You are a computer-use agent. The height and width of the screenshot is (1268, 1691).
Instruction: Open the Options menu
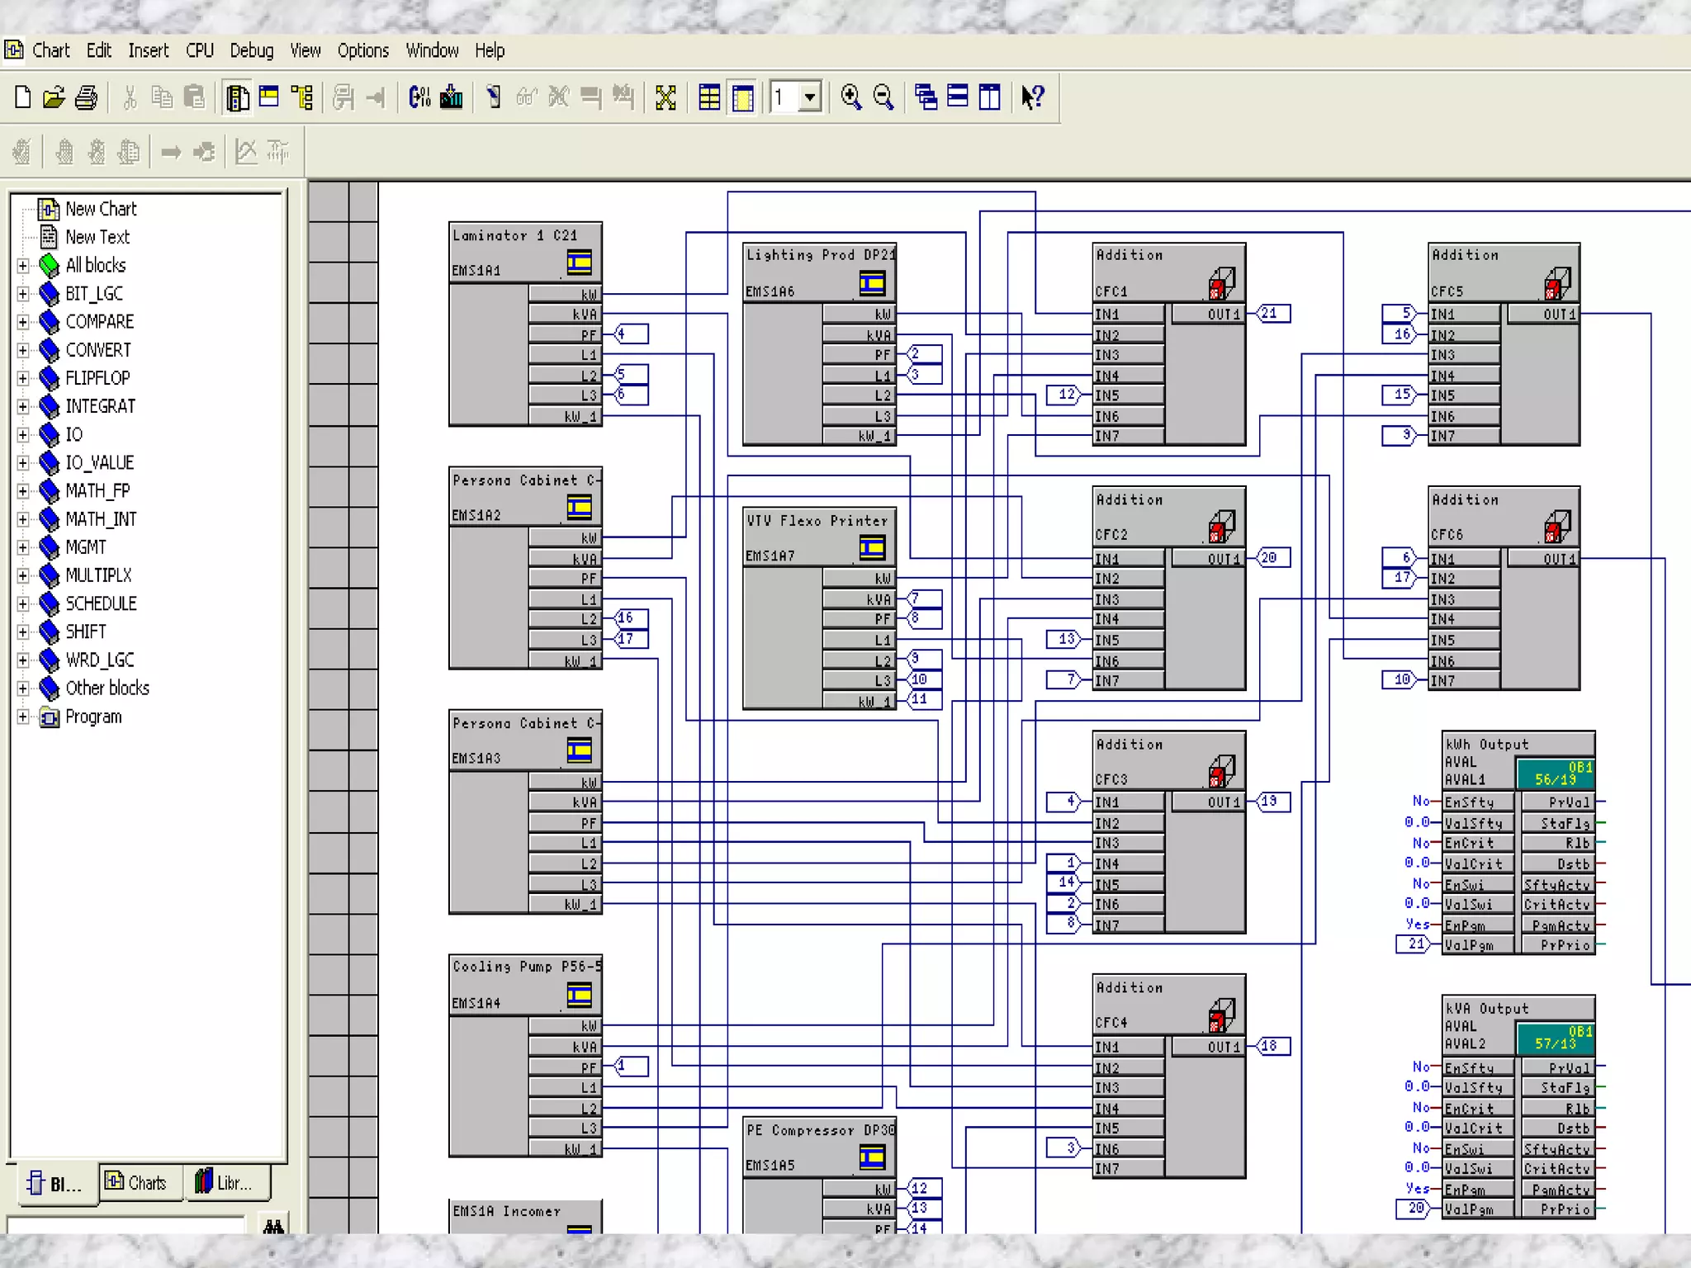pos(363,50)
